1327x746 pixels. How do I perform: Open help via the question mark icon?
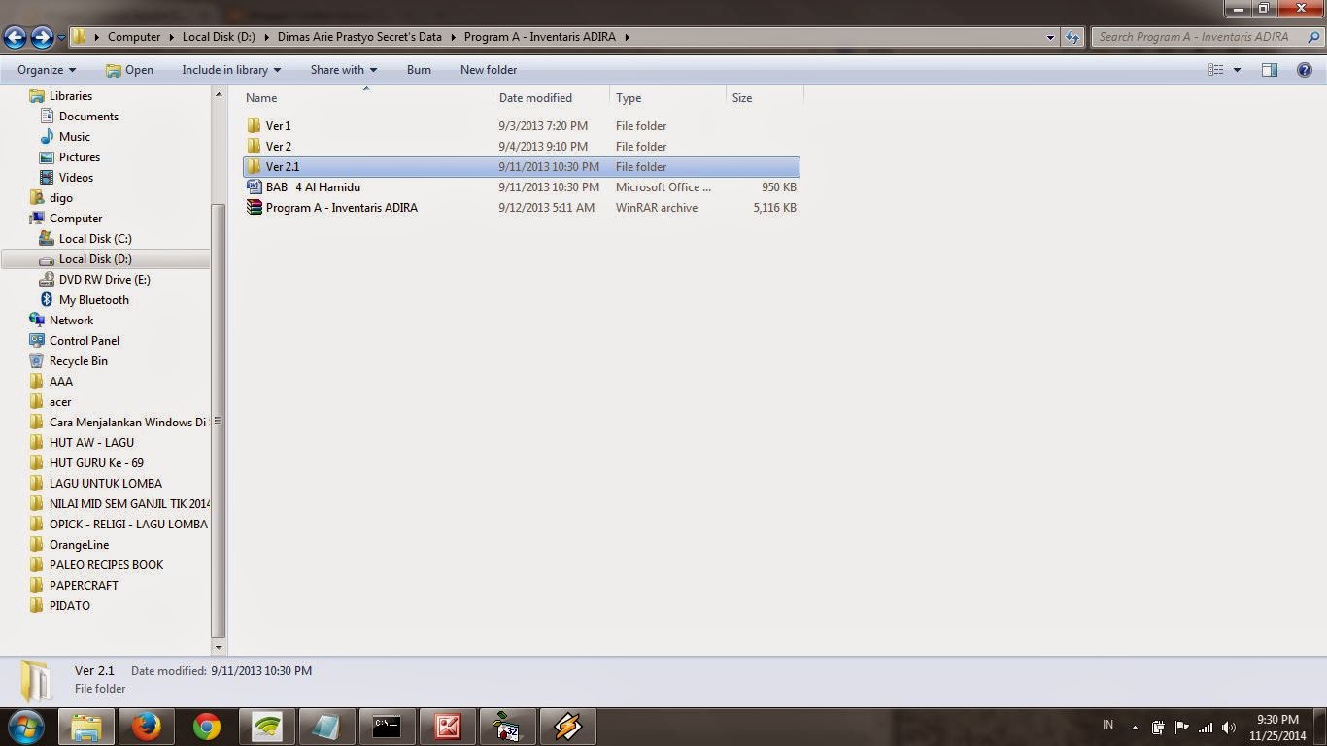pos(1305,70)
